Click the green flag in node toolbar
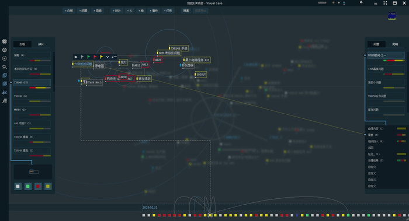This screenshot has height=221, width=409. pos(89,57)
